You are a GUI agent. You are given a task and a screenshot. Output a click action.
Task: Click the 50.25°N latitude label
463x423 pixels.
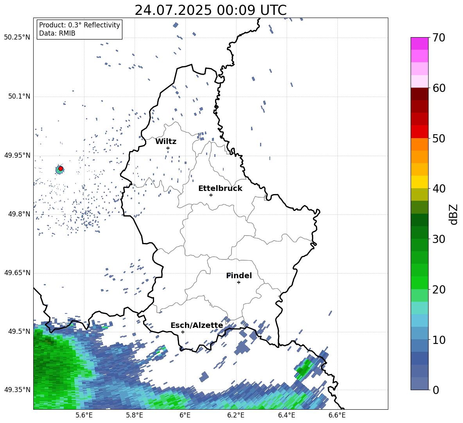point(17,37)
